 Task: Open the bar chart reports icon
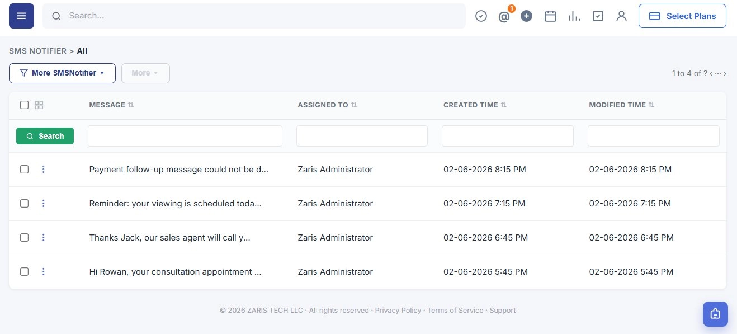pos(574,16)
